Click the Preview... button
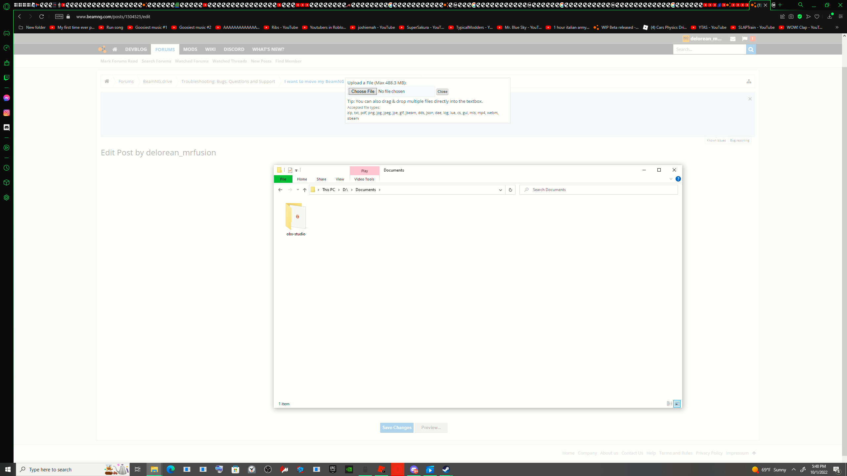Viewport: 847px width, 476px height. point(431,427)
